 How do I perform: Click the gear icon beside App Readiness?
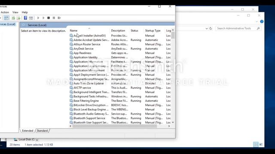click(71, 53)
